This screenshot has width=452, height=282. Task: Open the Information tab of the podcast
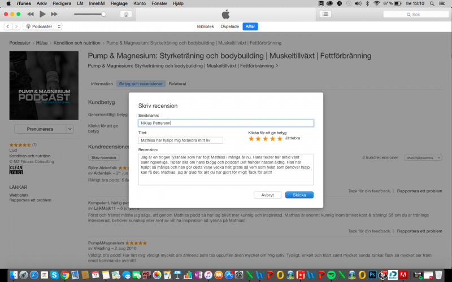102,83
